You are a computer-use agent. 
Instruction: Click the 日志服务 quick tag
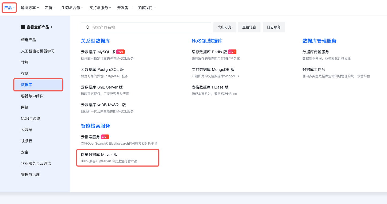point(274,27)
